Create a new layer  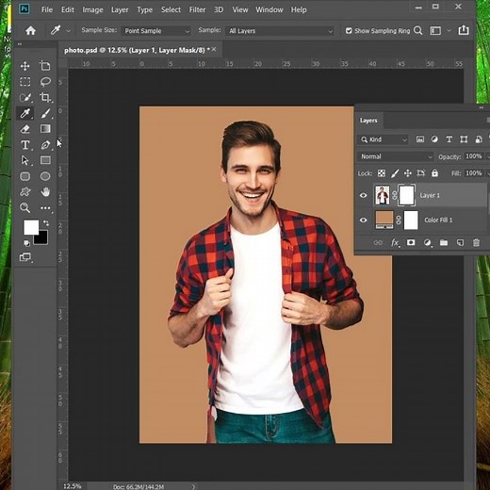(x=460, y=243)
